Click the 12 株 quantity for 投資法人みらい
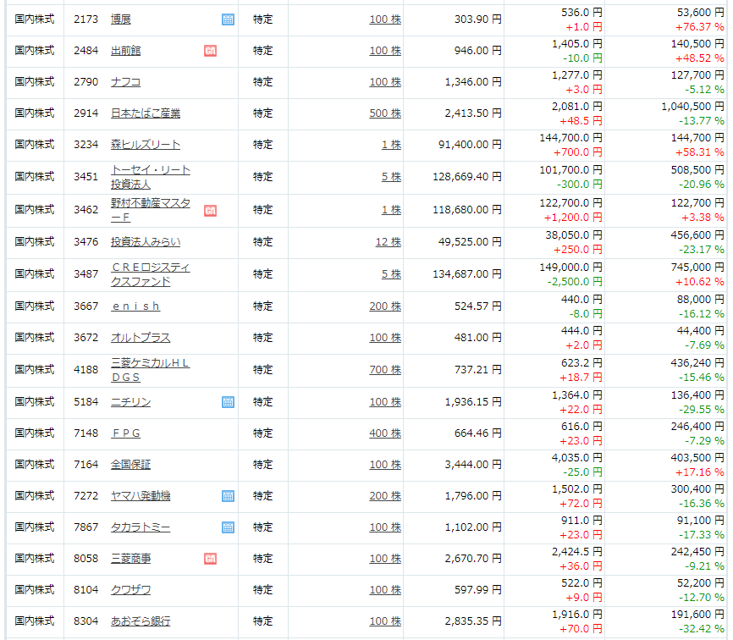 (x=389, y=242)
